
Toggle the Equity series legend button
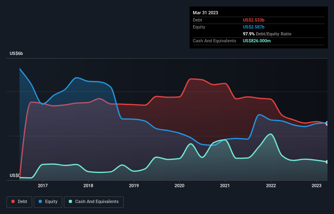pos(48,202)
